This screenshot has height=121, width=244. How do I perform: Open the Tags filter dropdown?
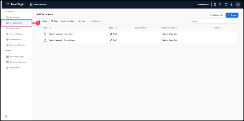(82, 21)
